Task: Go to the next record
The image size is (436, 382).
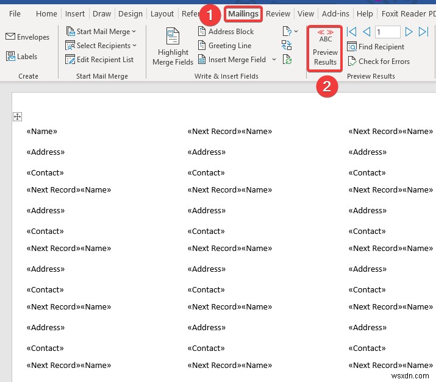Action: [408, 32]
